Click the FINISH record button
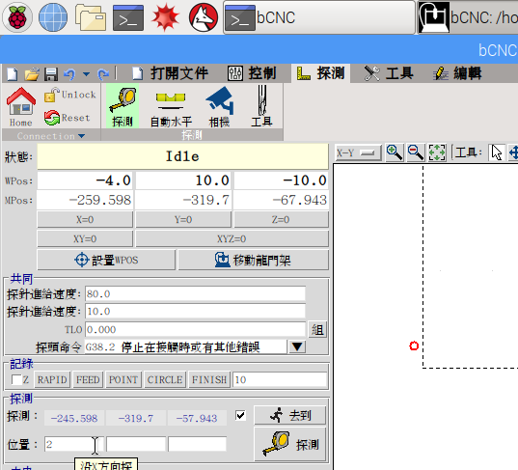The height and width of the screenshot is (470, 518). pos(209,380)
